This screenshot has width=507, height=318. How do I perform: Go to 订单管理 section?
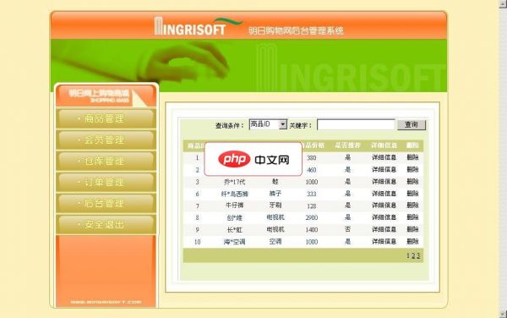(x=106, y=183)
